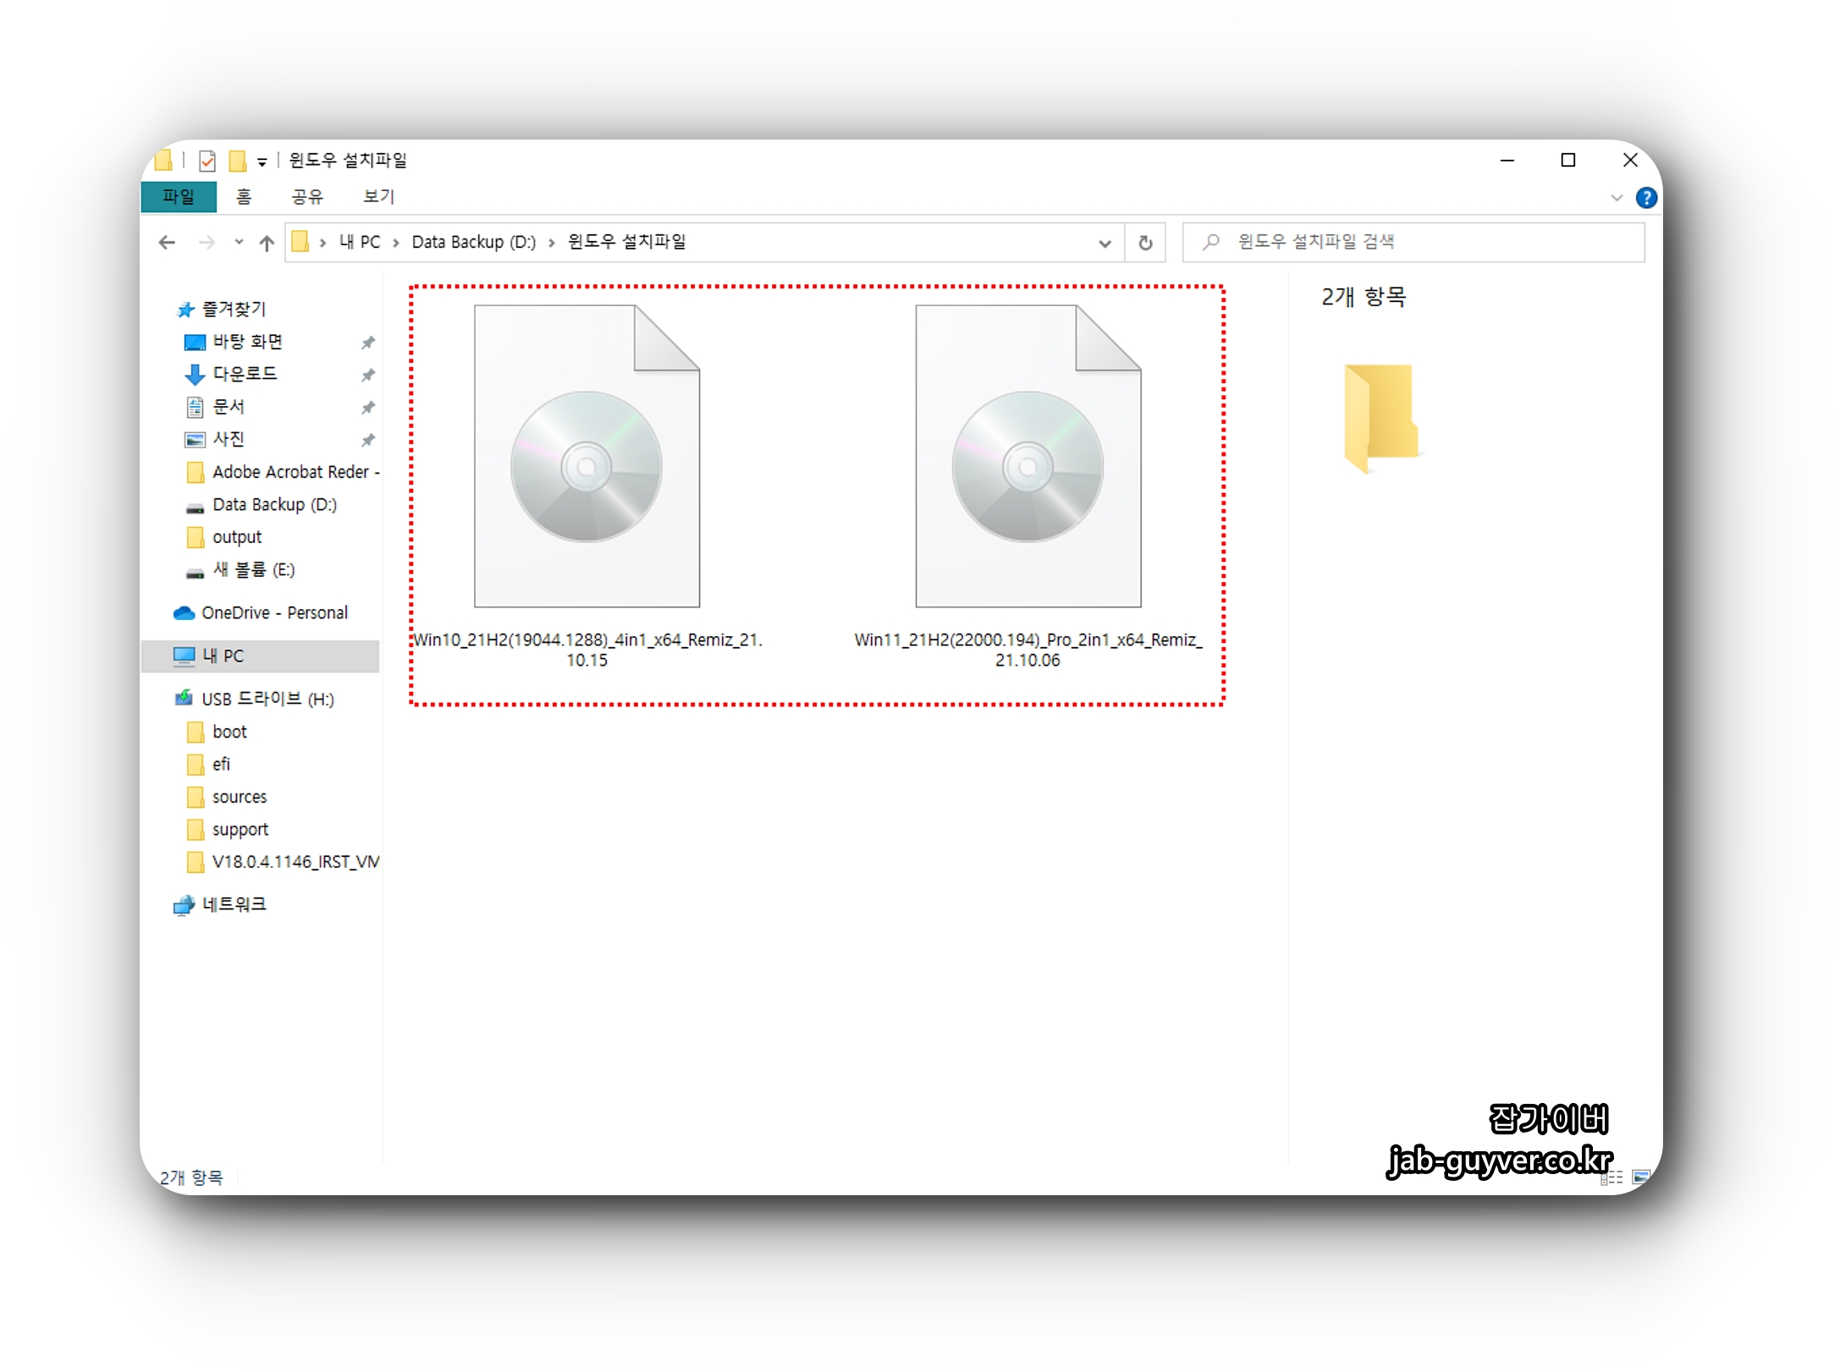Viewport: 1840px width, 1372px height.
Task: Open the customize Quick Access Toolbar dropdown
Action: [262, 162]
